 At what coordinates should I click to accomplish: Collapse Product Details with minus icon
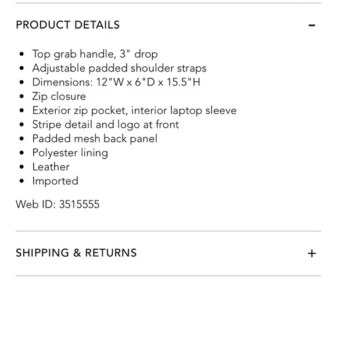coord(311,26)
